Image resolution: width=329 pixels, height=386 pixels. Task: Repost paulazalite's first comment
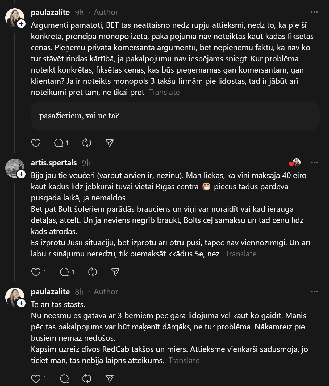pos(87,143)
